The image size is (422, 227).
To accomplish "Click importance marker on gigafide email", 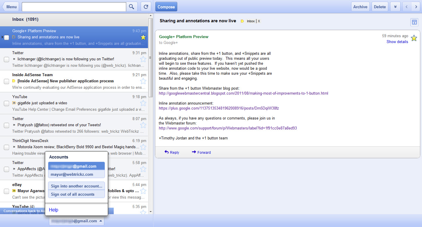I will click(14, 103).
